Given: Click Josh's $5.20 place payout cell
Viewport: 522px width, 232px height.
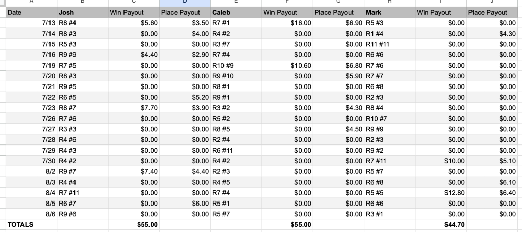Looking at the screenshot, I should (x=185, y=97).
